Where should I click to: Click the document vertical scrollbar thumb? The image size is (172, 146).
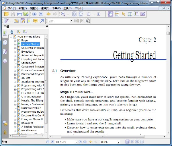coord(168,33)
